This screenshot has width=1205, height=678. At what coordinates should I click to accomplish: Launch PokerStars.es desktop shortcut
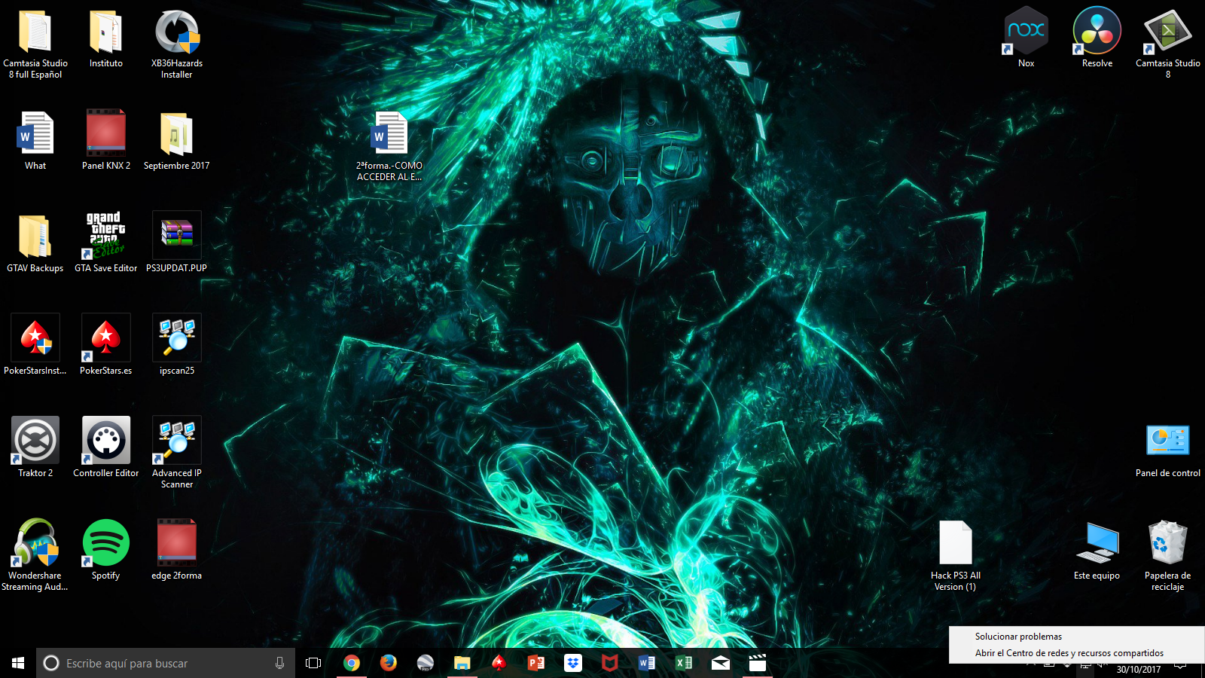(106, 346)
